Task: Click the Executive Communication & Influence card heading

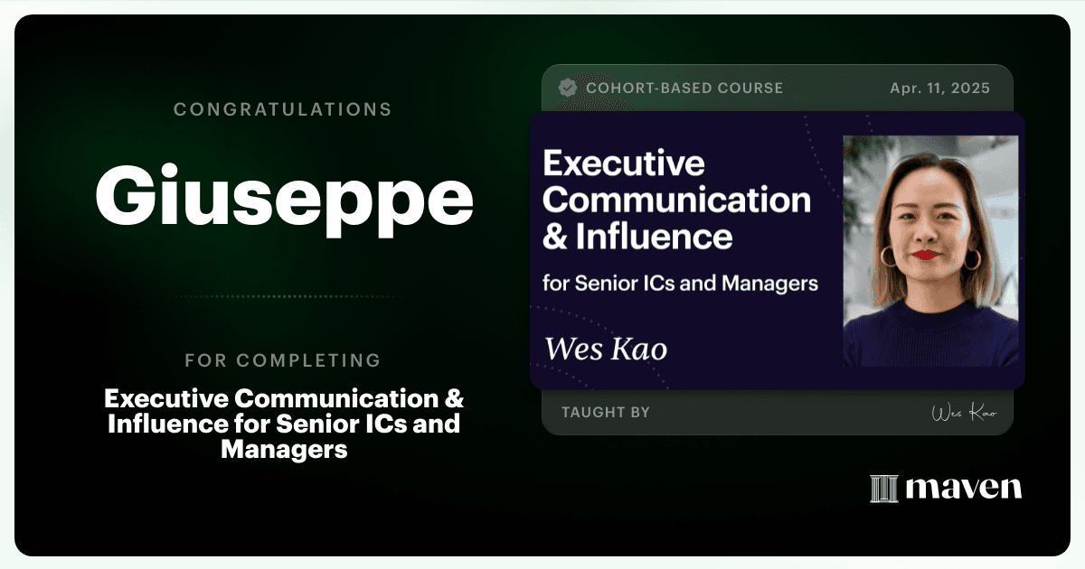Action: (676, 200)
